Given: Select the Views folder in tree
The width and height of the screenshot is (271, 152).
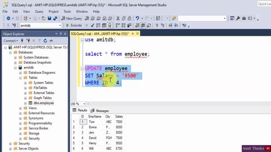Looking at the screenshot, I should pos(33,108).
